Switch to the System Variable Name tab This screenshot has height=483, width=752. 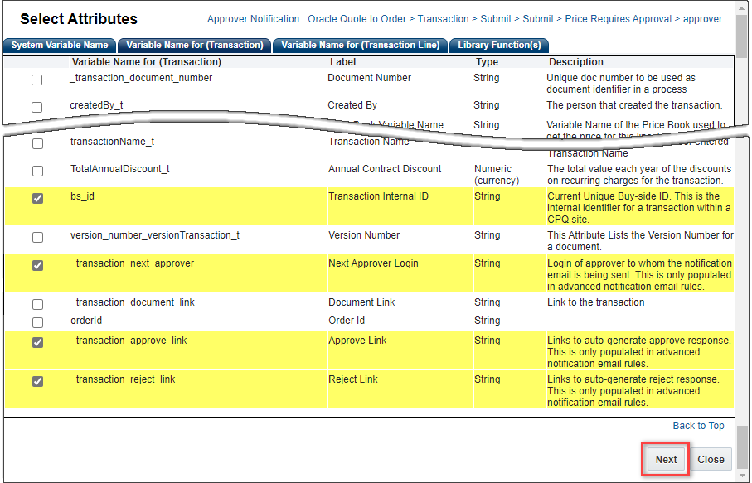point(59,46)
